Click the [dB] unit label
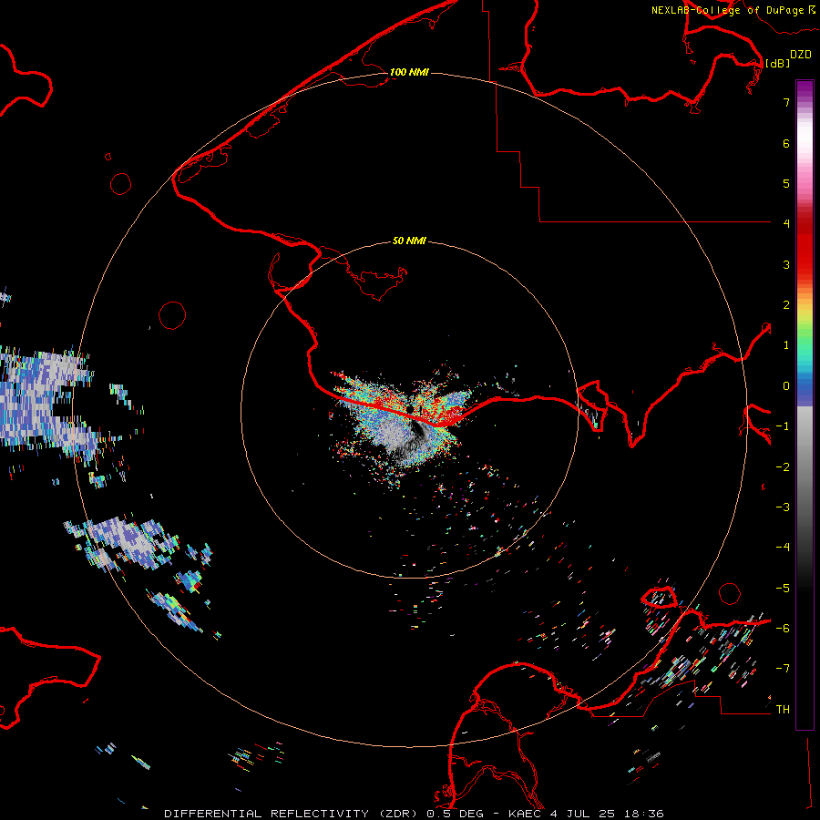 (x=778, y=63)
